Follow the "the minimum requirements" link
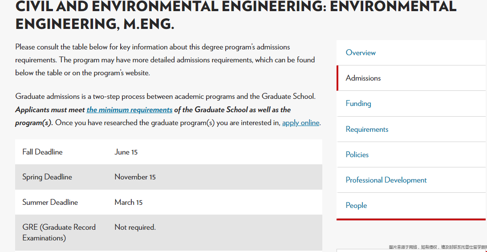 pyautogui.click(x=130, y=110)
